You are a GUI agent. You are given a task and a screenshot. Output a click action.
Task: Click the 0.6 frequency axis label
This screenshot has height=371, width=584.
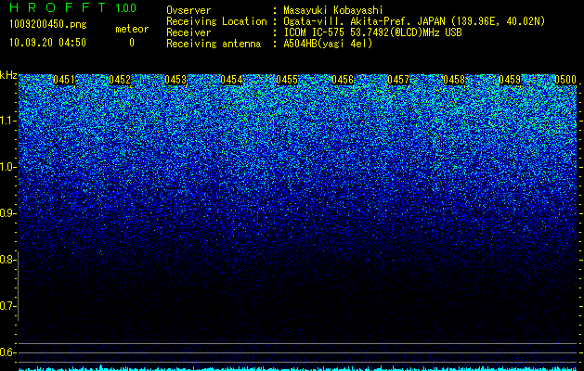tap(7, 352)
